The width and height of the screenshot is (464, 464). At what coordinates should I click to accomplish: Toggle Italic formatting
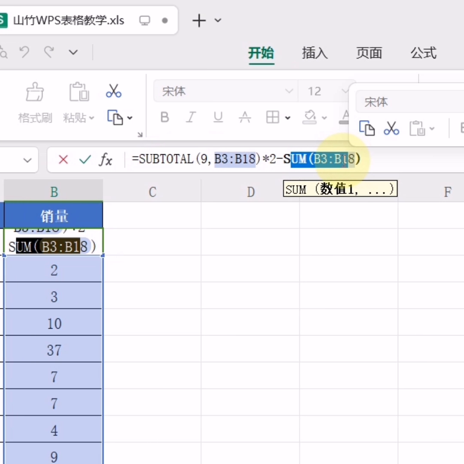(191, 117)
